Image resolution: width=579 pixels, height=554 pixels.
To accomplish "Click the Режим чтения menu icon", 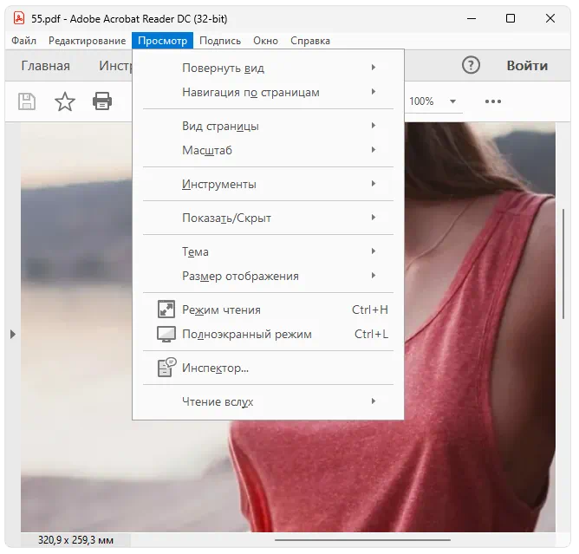I will (x=166, y=310).
